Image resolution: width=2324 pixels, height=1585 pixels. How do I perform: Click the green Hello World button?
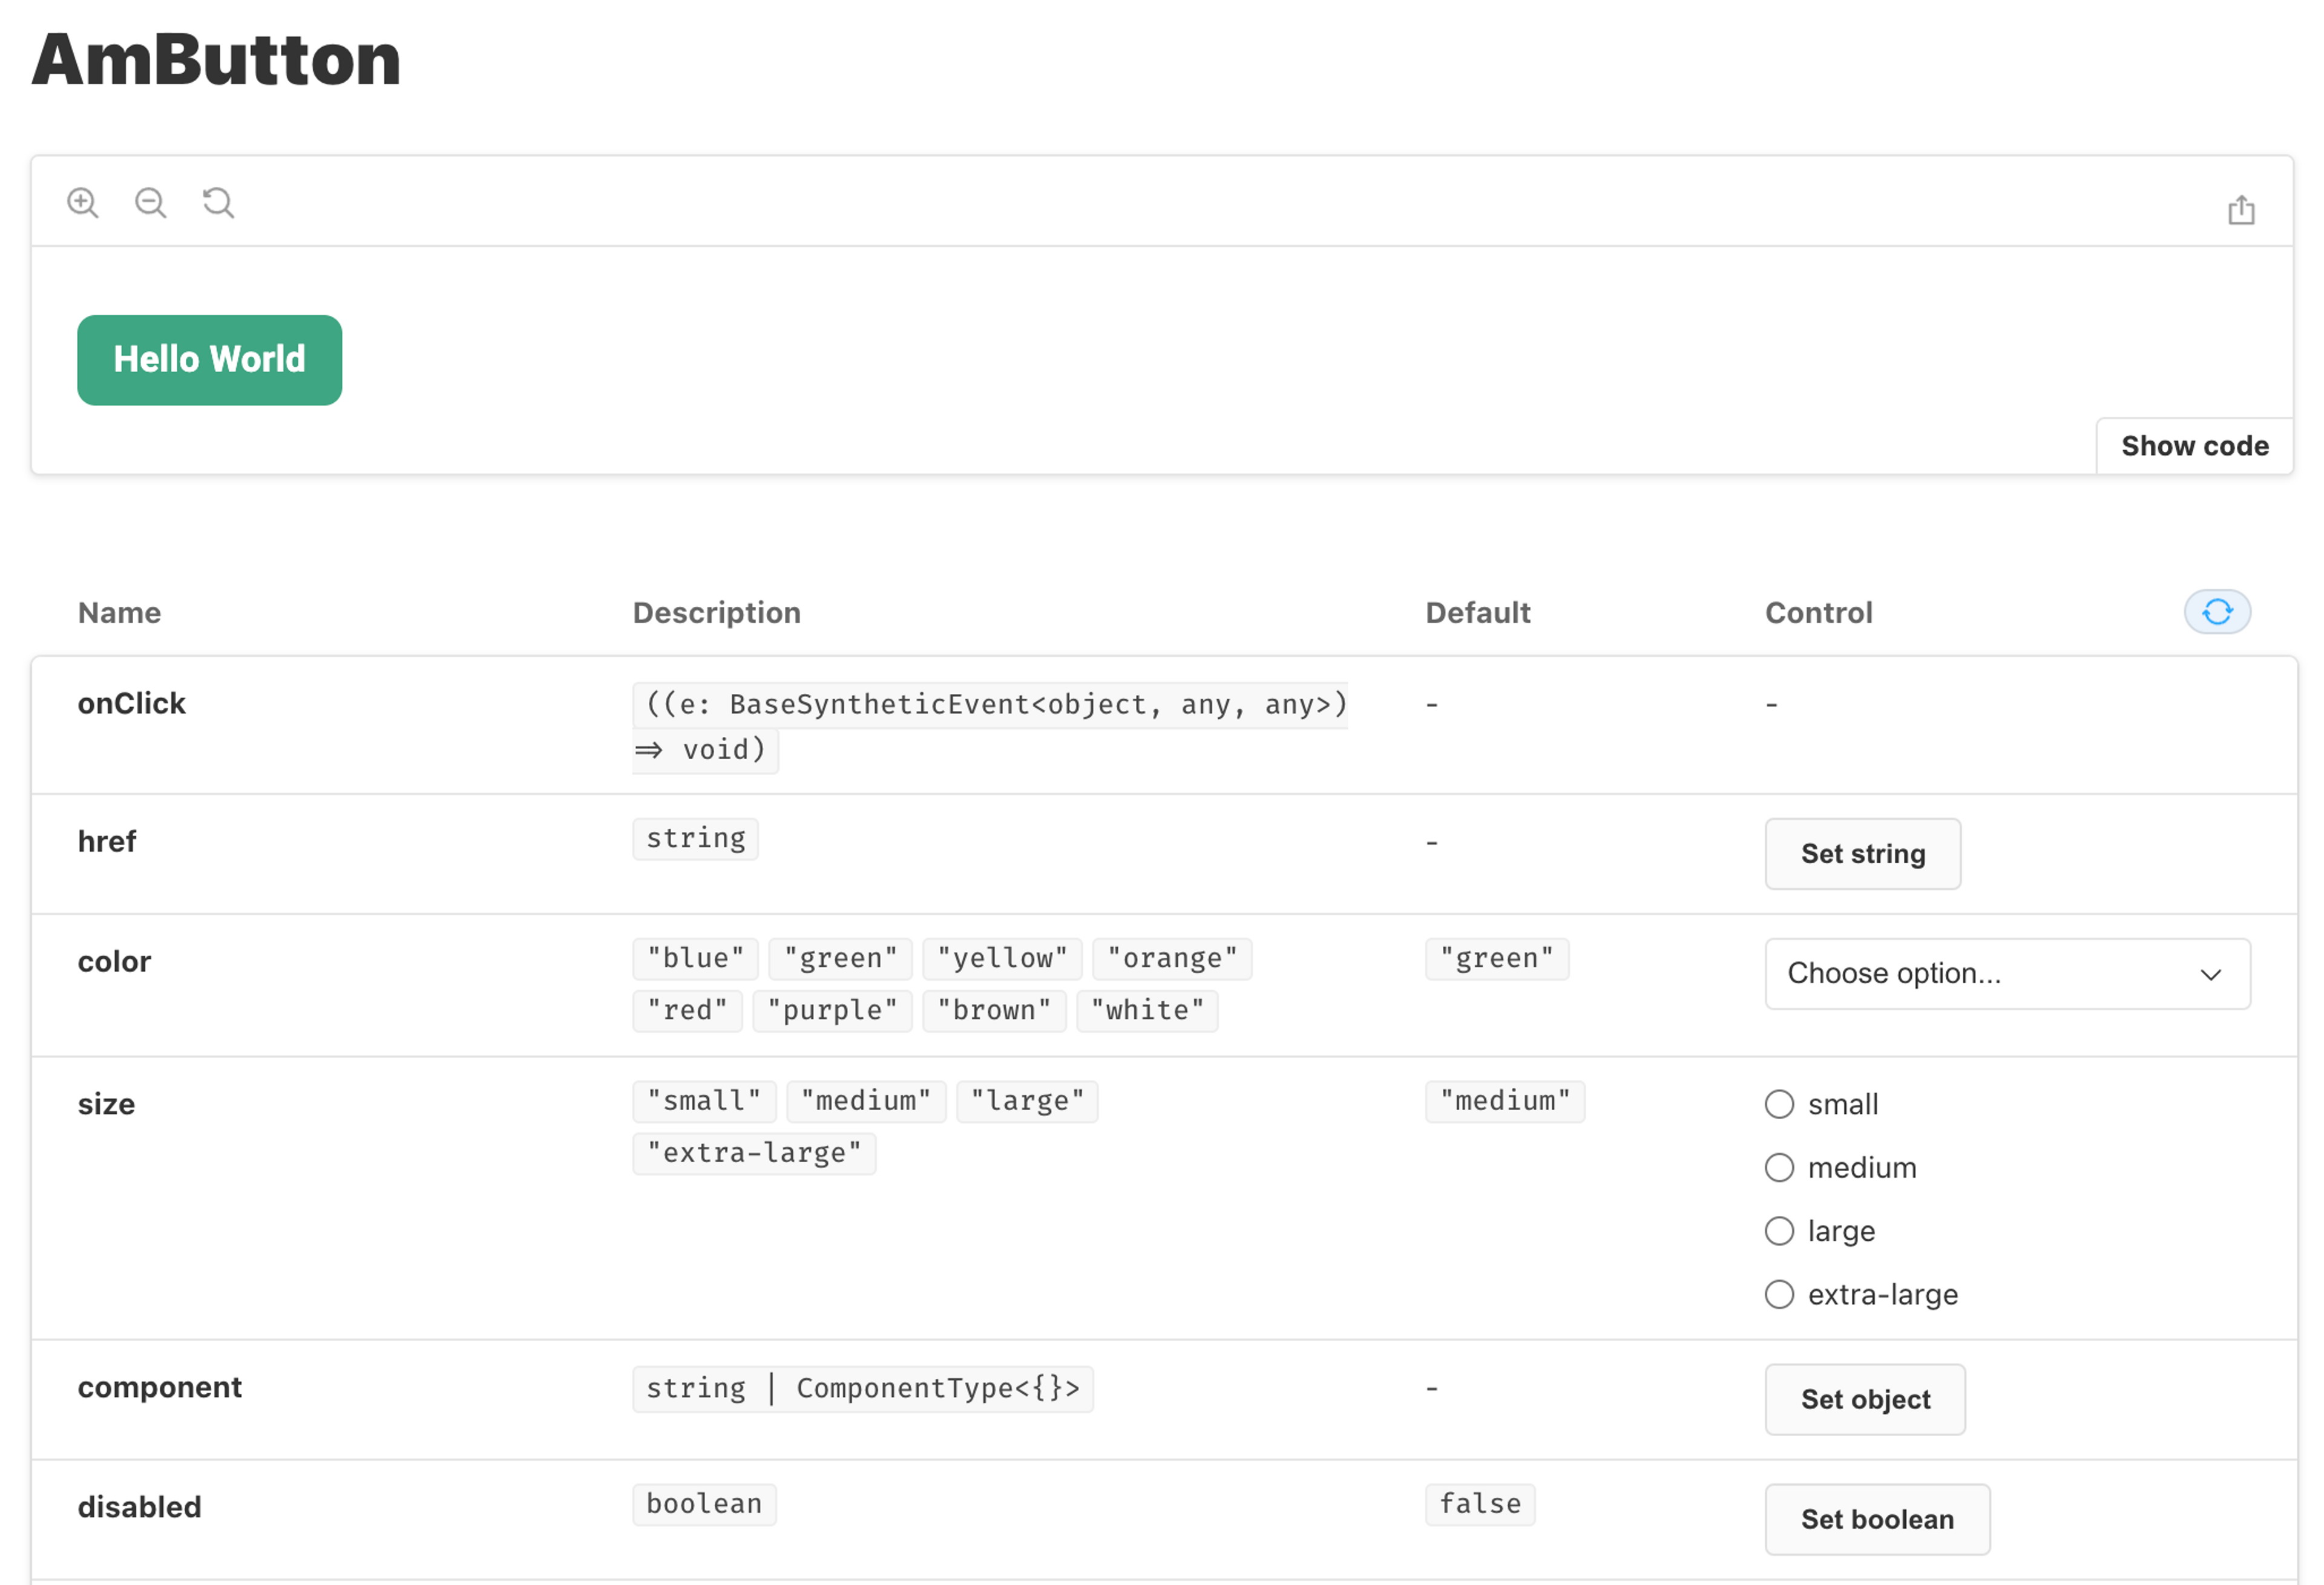coord(209,360)
